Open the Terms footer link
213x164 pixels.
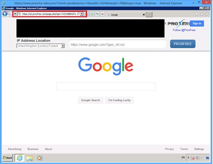[x=184, y=149]
